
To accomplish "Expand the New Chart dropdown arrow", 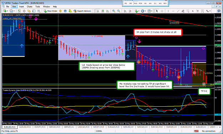I will pyautogui.click(x=7, y=11).
